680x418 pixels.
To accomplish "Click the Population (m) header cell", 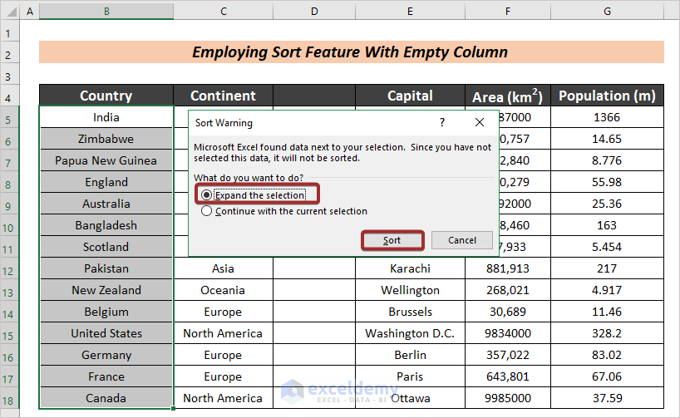I will coord(608,96).
